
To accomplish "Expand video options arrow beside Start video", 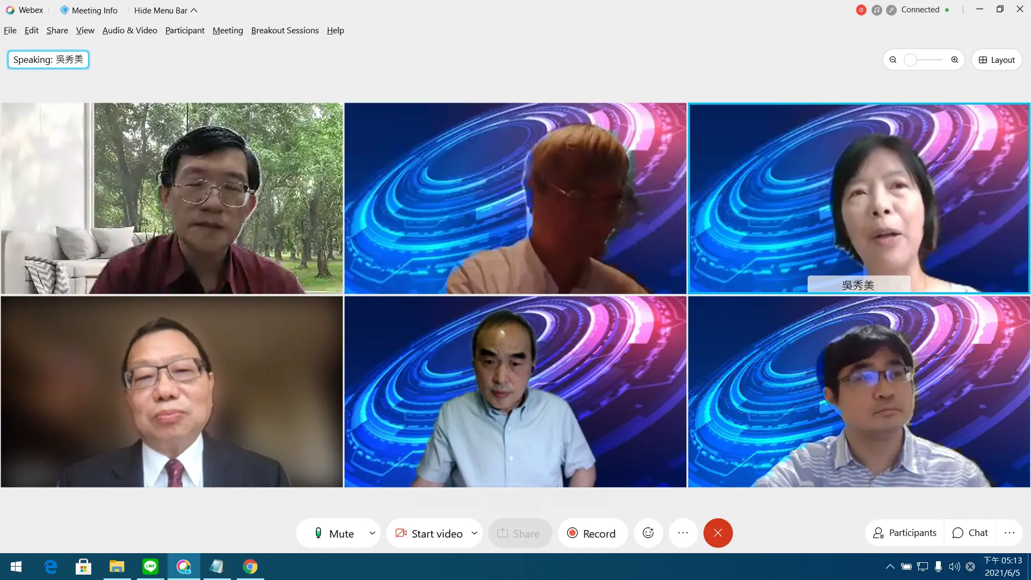I will [x=474, y=533].
